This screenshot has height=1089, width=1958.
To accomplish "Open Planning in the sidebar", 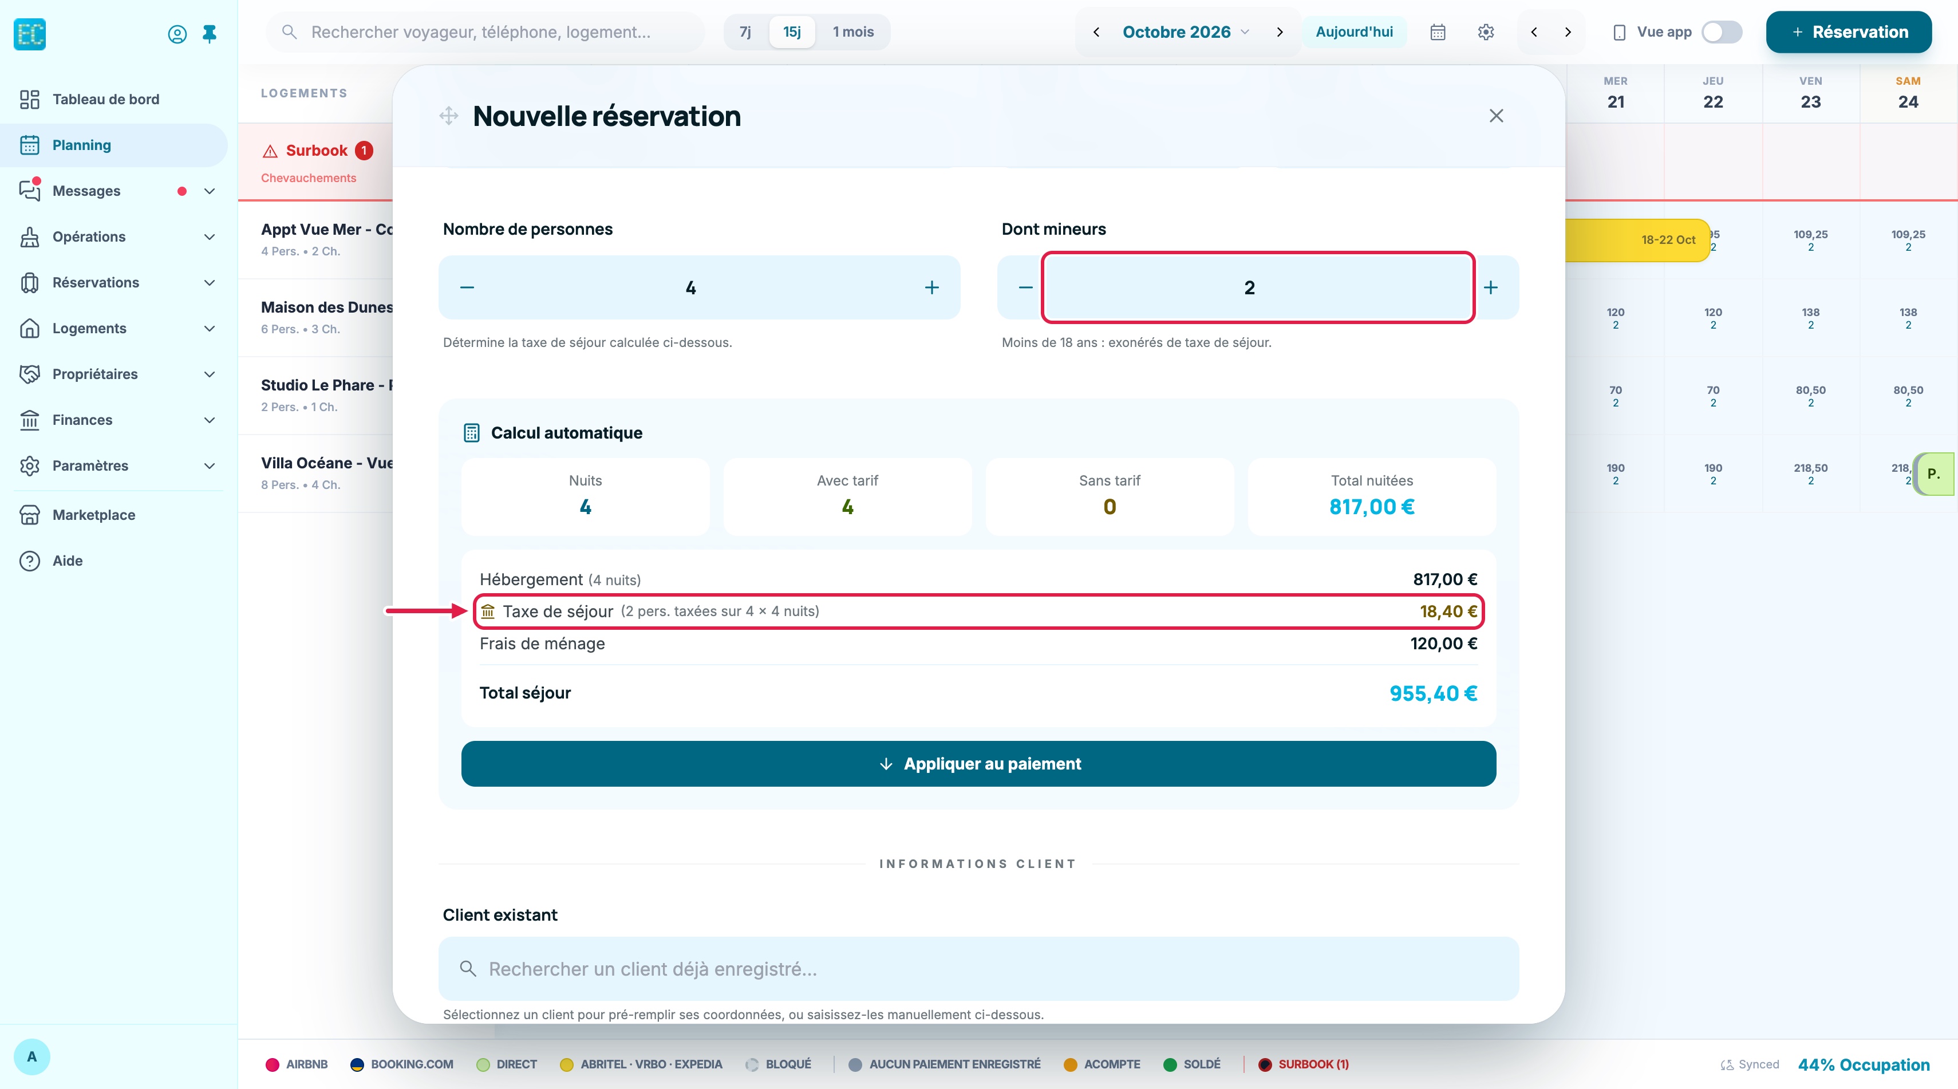I will pos(114,145).
